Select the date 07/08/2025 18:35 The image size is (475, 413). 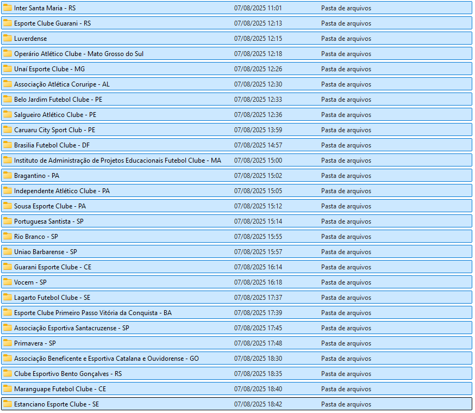[x=258, y=374]
